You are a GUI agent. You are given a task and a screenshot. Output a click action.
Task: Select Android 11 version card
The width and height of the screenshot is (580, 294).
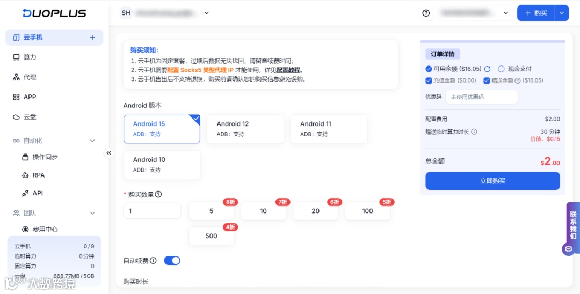click(x=329, y=129)
